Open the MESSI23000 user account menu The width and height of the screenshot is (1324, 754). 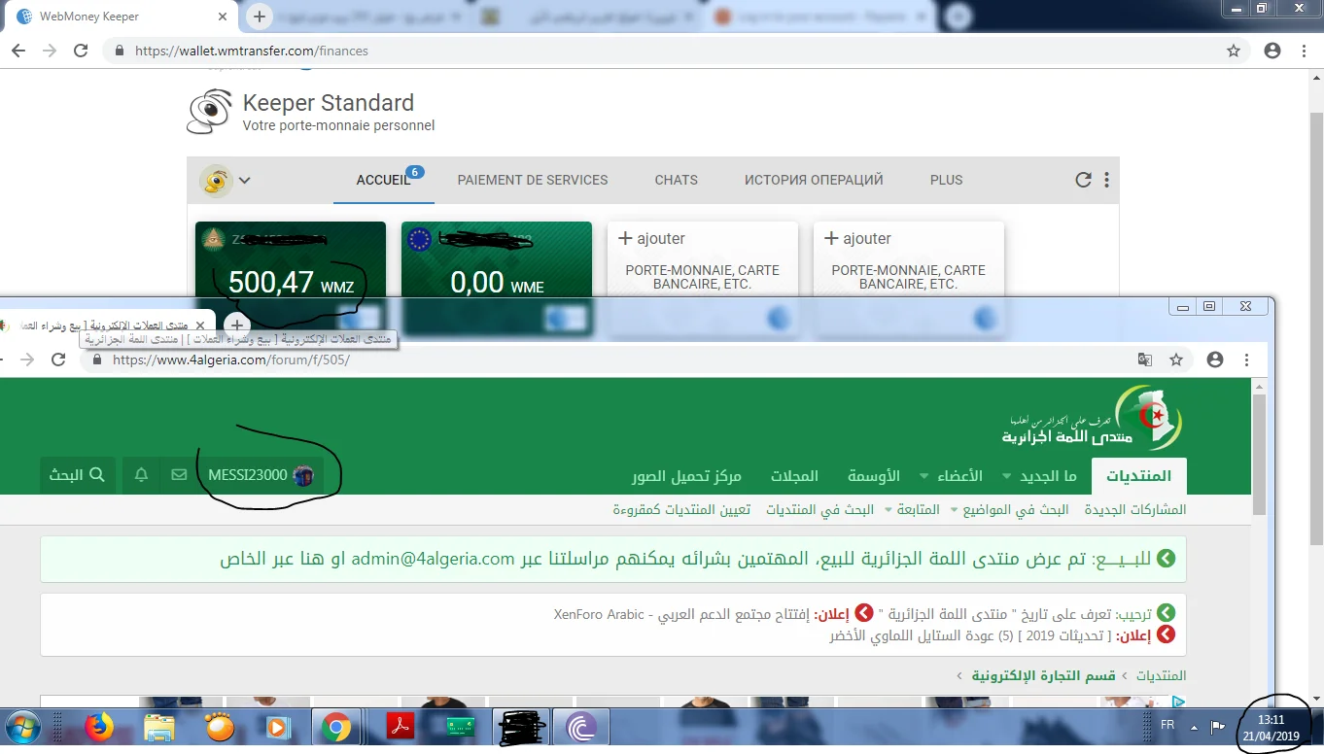coord(260,475)
